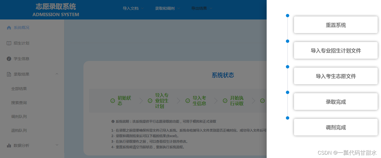Screen dimensions: 381x158
Task: Open the 导出结果 dropdown arrow
Action: [211, 8]
